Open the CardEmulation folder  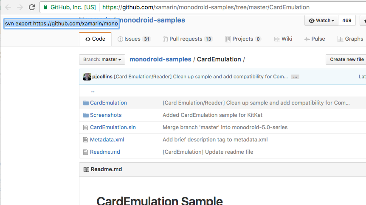point(108,103)
